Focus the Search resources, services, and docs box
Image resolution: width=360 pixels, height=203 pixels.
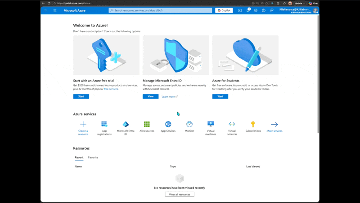(x=160, y=10)
